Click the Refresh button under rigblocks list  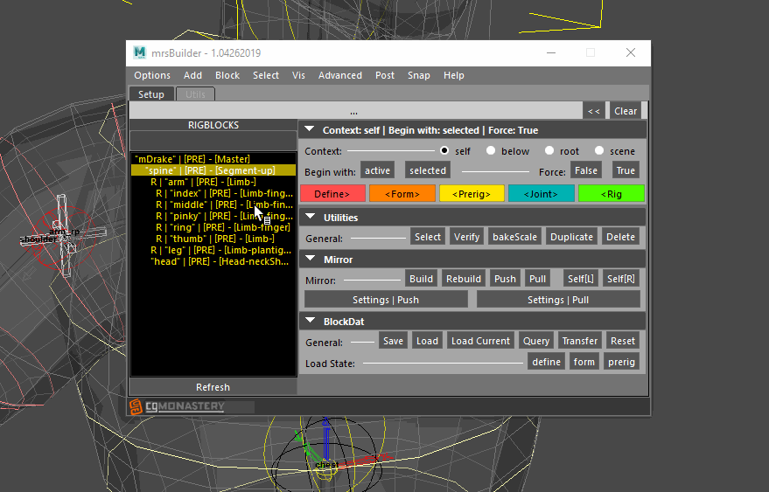213,387
